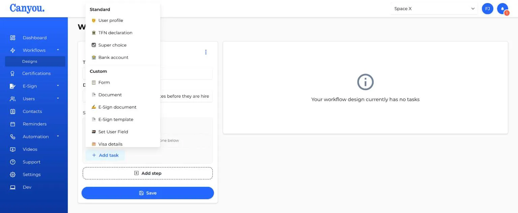The width and height of the screenshot is (518, 213).
Task: Click the TFN declaration bank icon
Action: (x=94, y=33)
